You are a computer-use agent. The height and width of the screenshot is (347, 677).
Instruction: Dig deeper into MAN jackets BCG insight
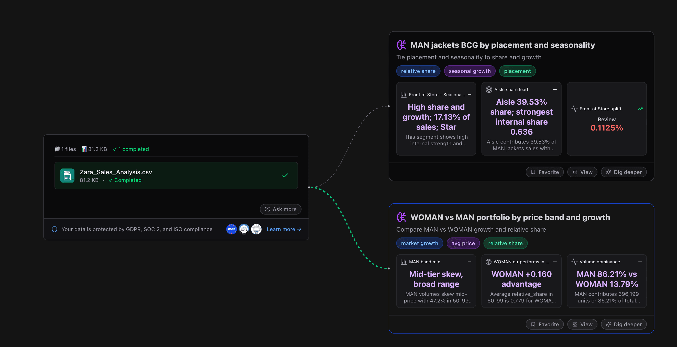pos(624,172)
